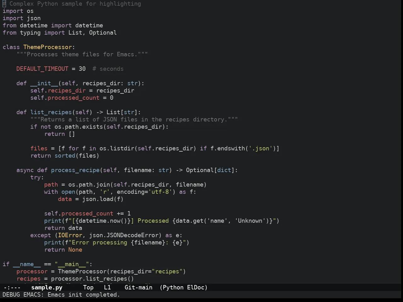Click the 'return None' statement
Image resolution: width=403 pixels, height=302 pixels.
(63, 250)
